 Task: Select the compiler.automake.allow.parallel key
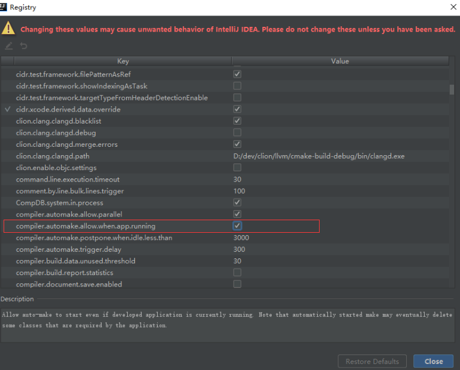pos(69,214)
